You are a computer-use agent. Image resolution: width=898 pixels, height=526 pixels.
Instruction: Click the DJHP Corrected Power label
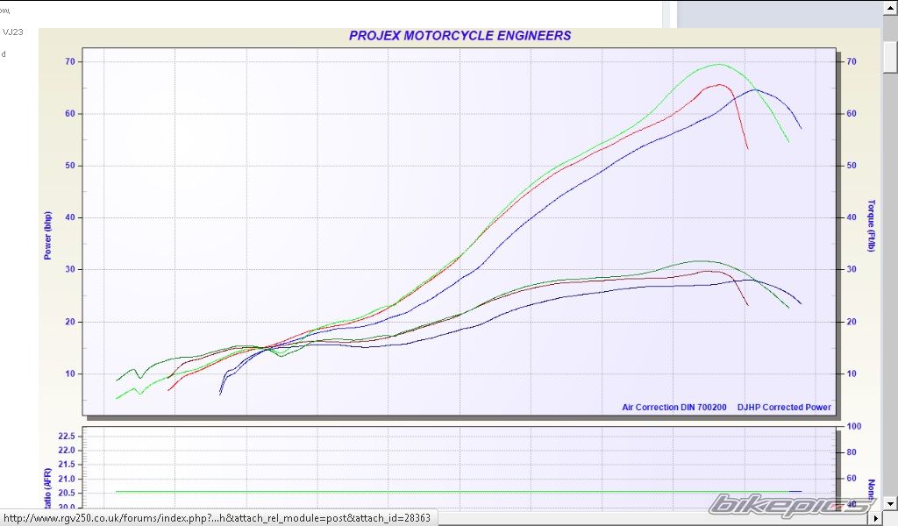pyautogui.click(x=784, y=408)
